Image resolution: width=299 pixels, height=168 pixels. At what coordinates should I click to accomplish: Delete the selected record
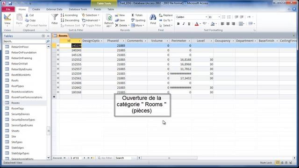pos(122,25)
